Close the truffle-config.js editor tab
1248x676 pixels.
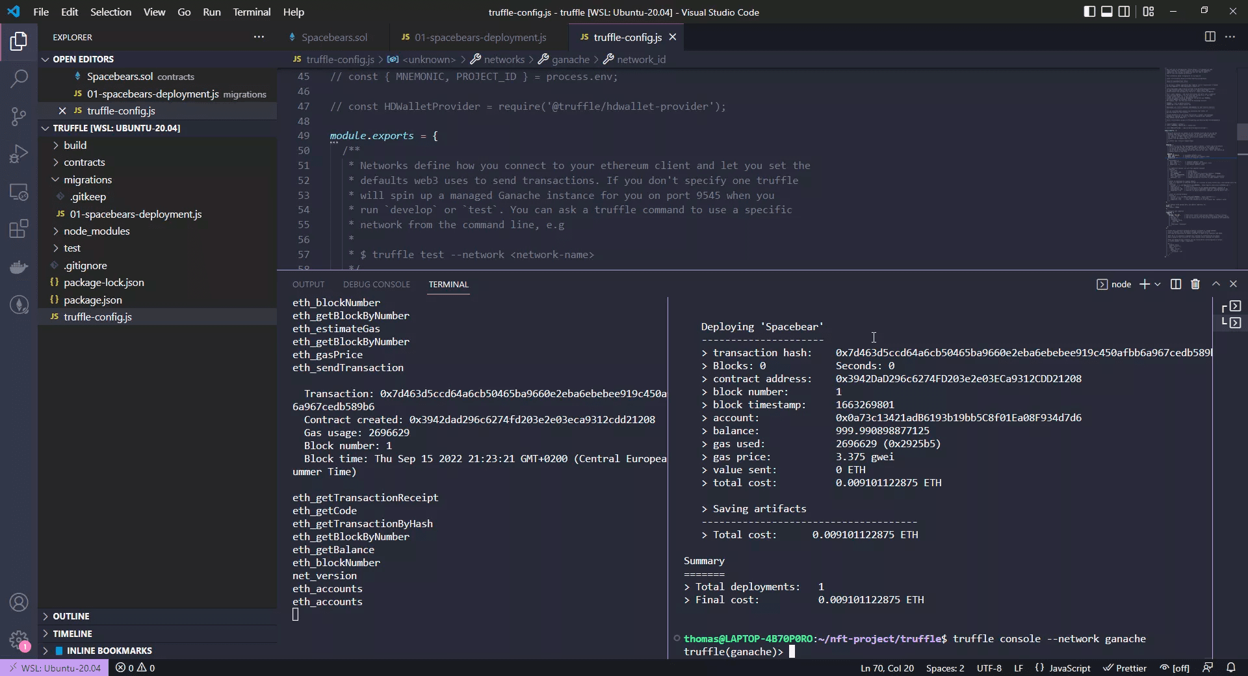[x=673, y=37]
